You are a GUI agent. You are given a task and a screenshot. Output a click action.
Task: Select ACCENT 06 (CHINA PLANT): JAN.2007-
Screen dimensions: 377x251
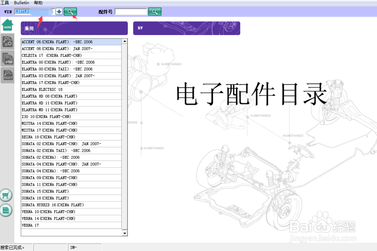(x=71, y=49)
